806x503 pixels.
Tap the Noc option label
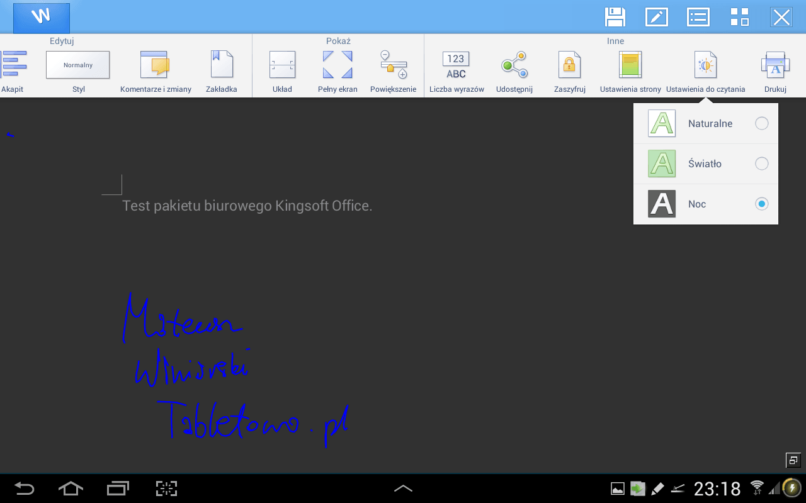[x=697, y=204]
